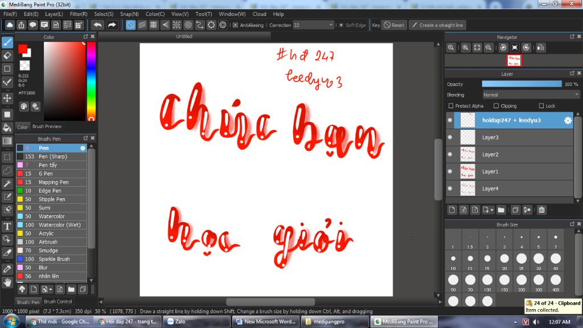Toggle Soft Edge checkbox
Image resolution: width=583 pixels, height=328 pixels.
pos(341,25)
